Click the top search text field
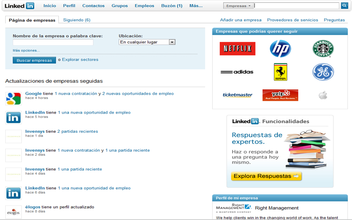352x220 pixels. point(296,6)
